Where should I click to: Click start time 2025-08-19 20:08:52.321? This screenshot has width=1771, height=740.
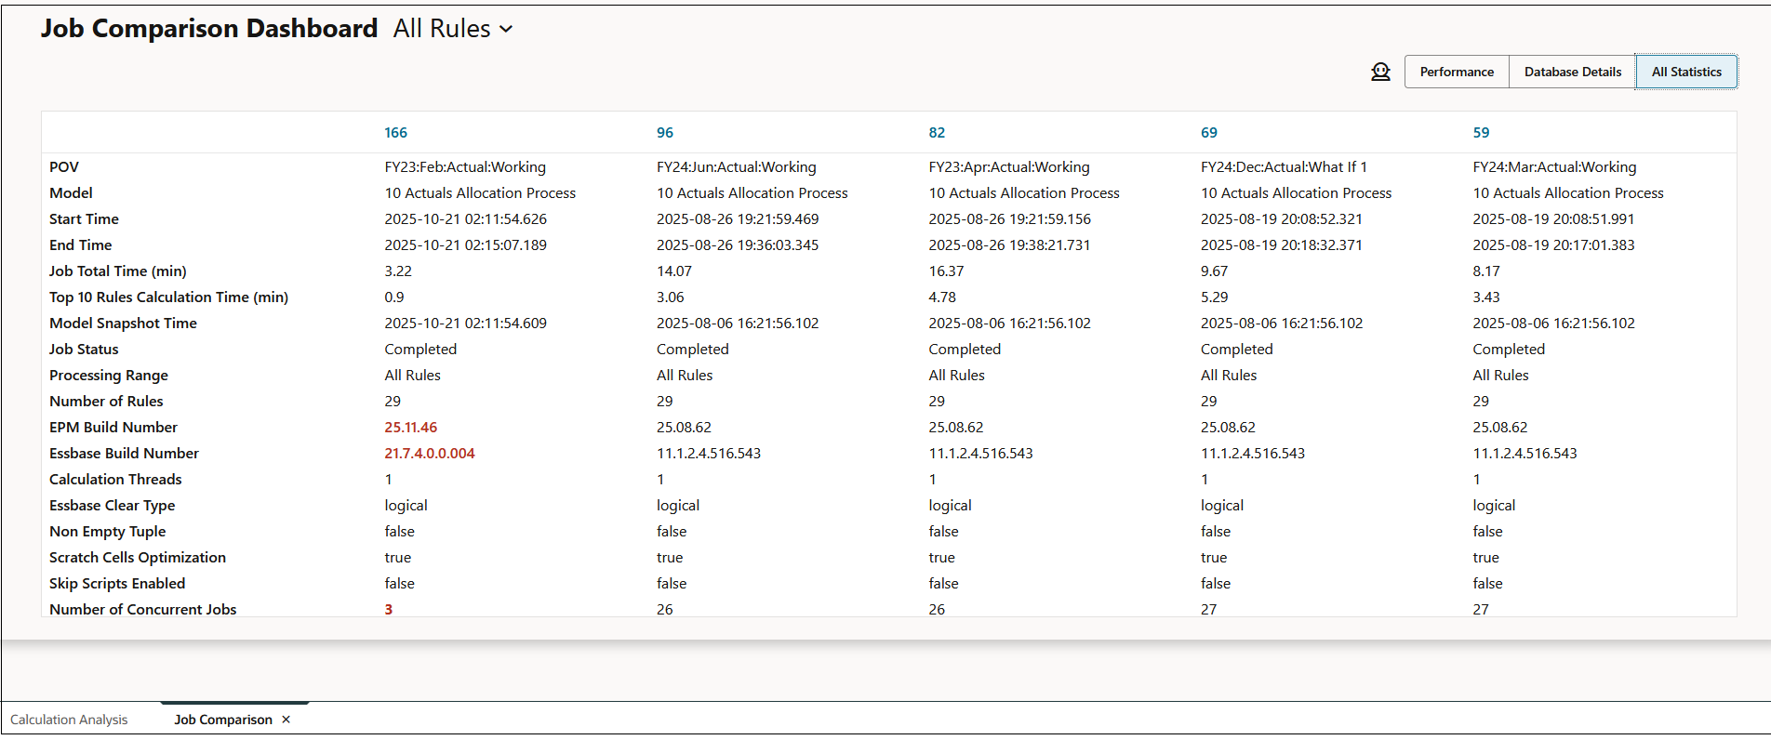click(x=1282, y=219)
